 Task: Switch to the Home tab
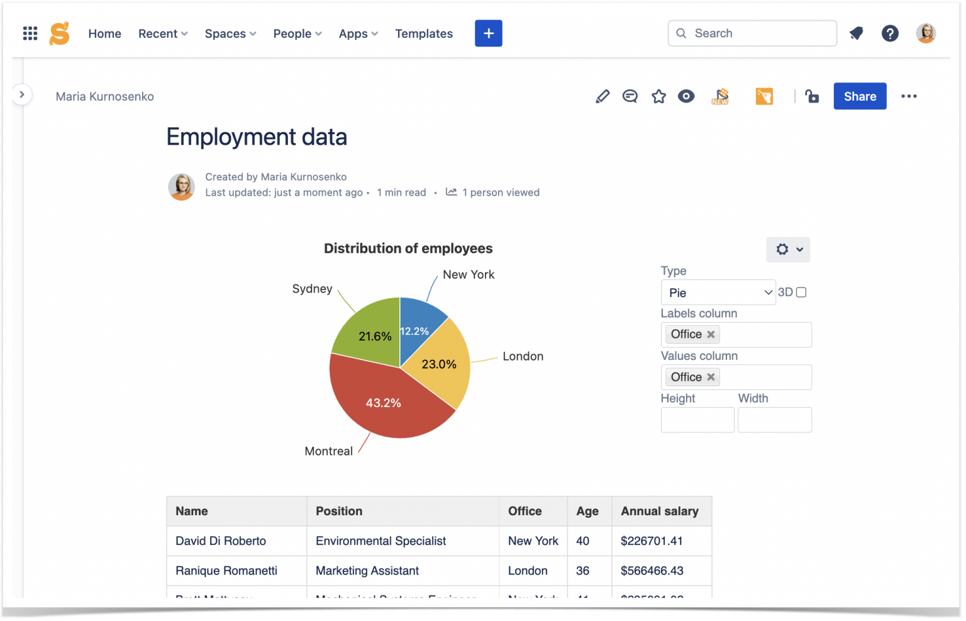[104, 33]
